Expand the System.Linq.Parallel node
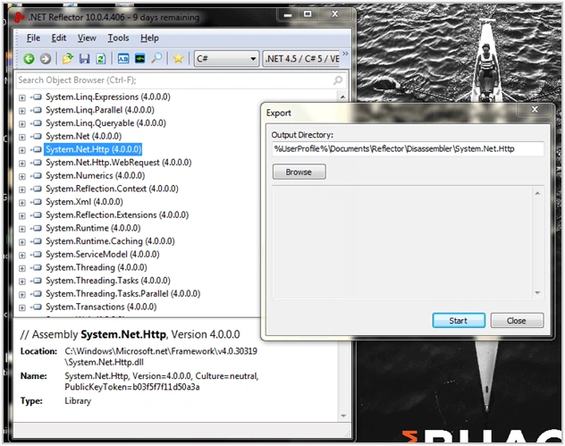 click(22, 111)
